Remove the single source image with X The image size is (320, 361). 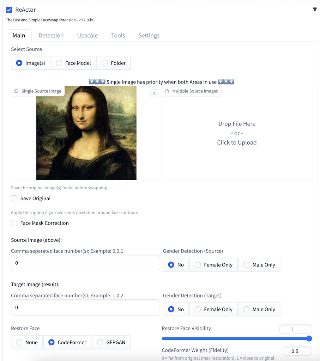(154, 93)
